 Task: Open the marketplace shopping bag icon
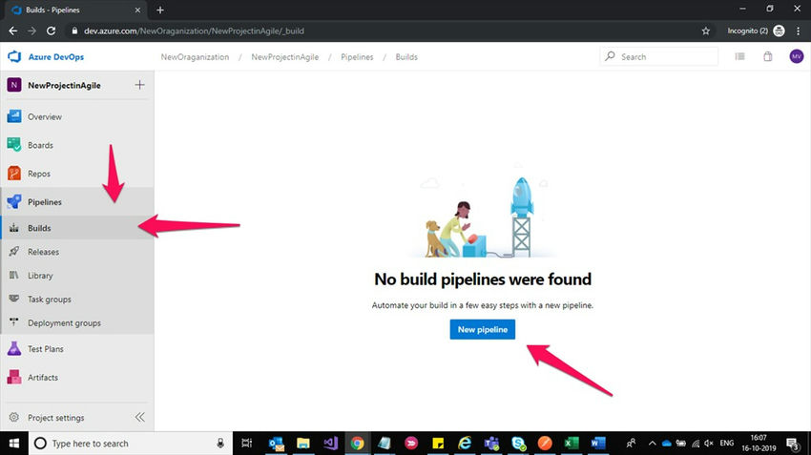coord(768,56)
